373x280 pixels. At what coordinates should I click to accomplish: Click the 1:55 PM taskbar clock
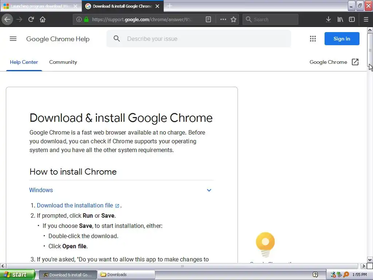(x=360, y=275)
